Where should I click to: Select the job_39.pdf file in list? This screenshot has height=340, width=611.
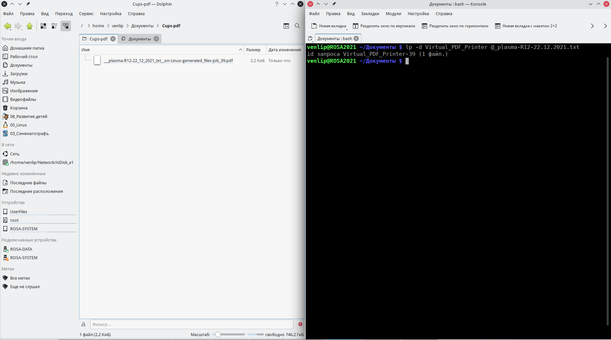point(168,61)
